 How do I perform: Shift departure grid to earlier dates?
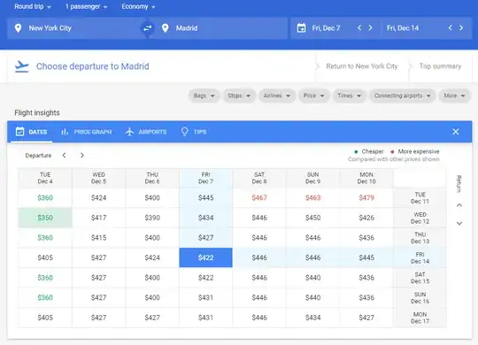point(64,156)
